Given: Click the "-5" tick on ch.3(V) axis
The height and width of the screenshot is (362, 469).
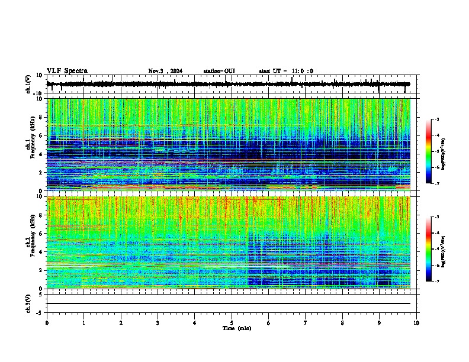Looking at the screenshot, I should (40, 313).
